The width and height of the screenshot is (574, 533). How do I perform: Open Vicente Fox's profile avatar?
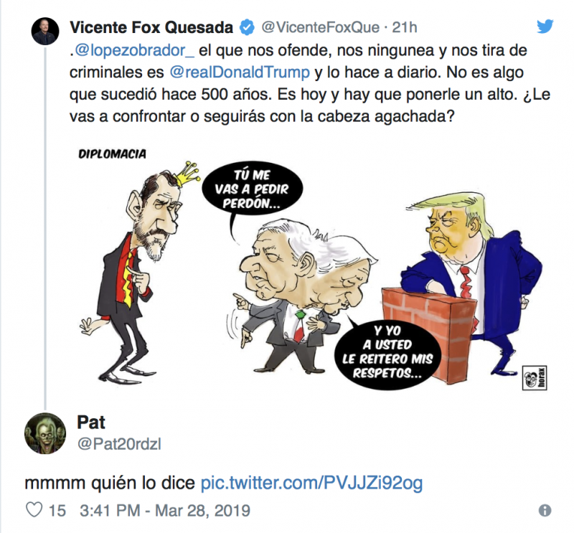coord(45,31)
